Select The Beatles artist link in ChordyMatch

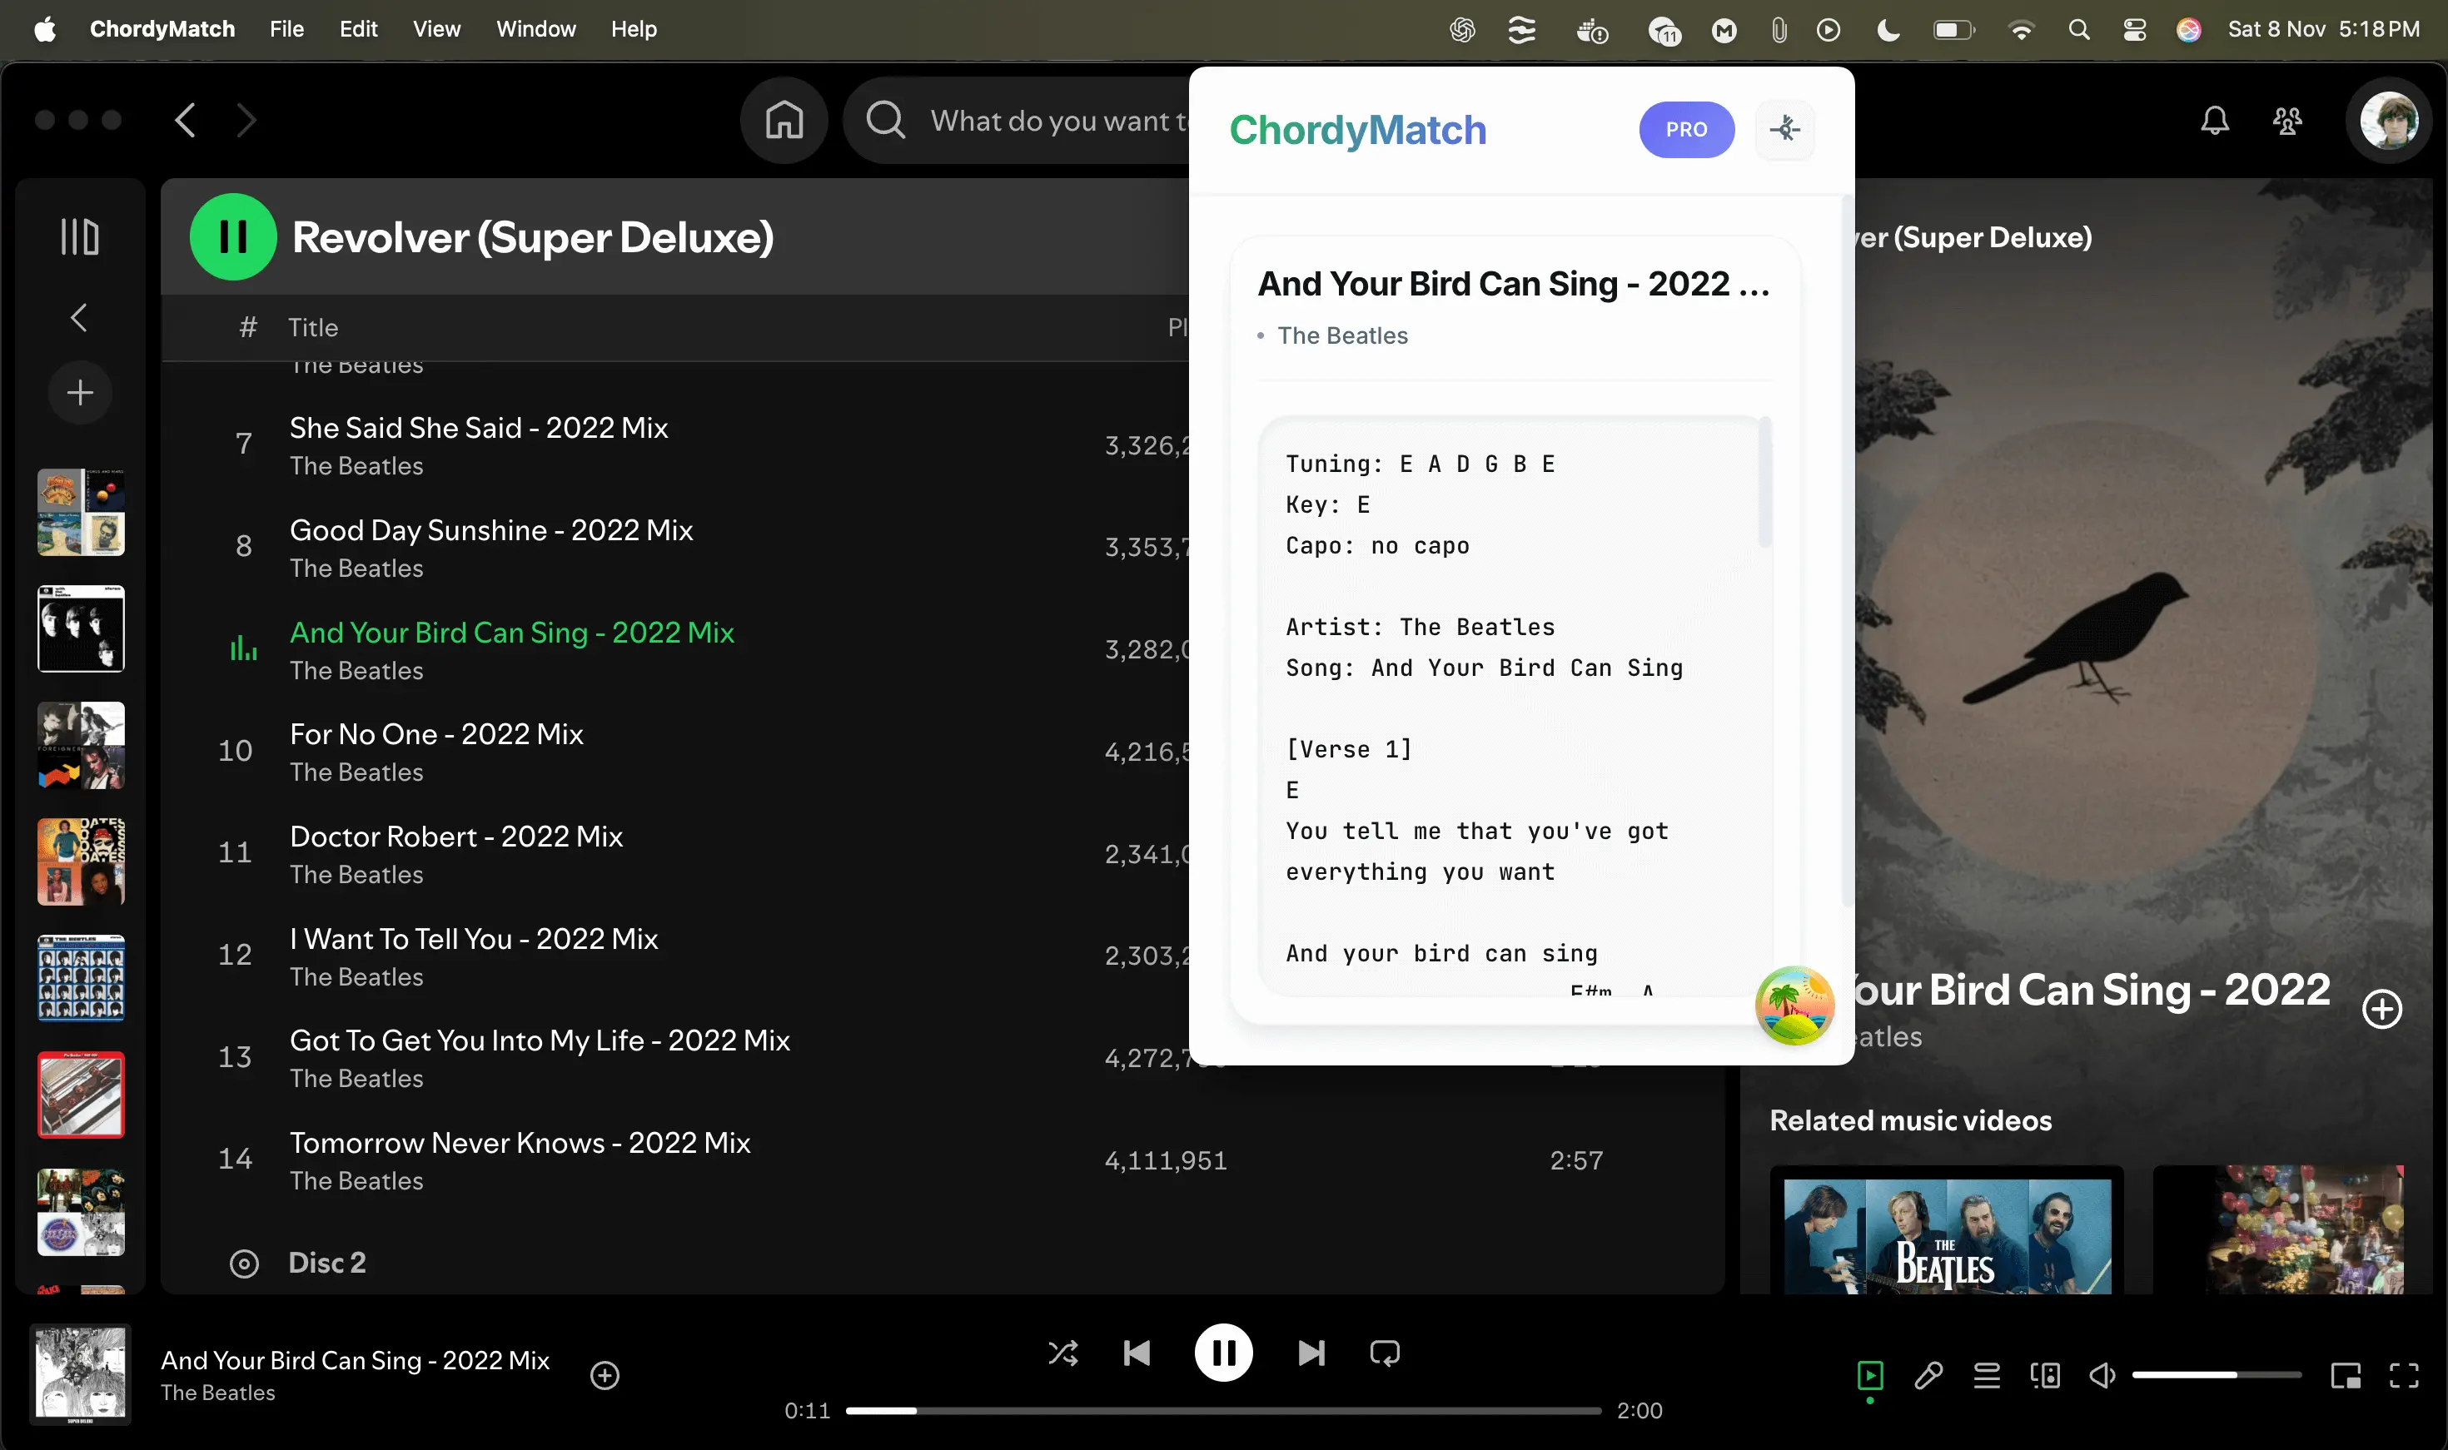pyautogui.click(x=1344, y=335)
